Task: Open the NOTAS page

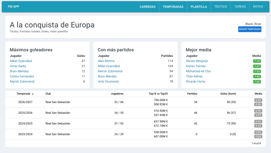Action: pos(258,6)
